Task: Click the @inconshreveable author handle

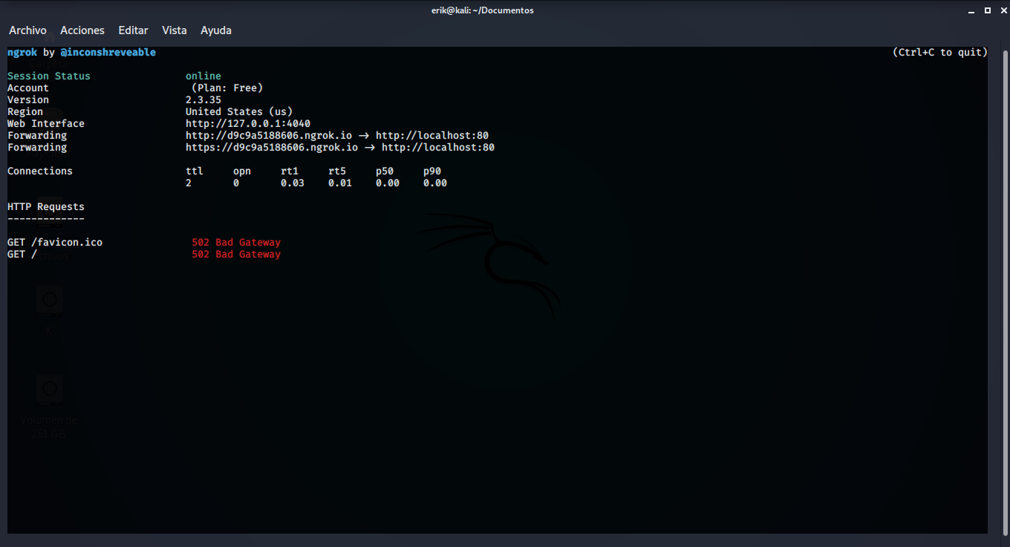Action: point(108,53)
